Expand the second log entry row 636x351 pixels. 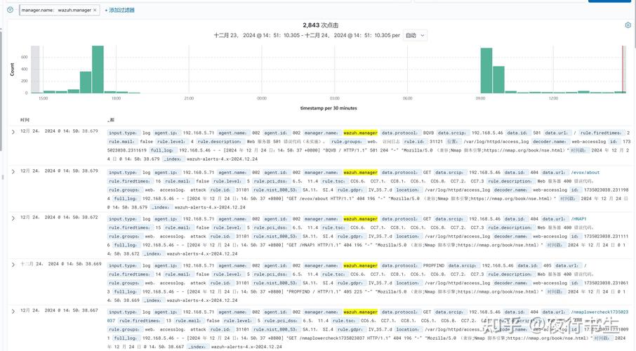click(x=13, y=172)
